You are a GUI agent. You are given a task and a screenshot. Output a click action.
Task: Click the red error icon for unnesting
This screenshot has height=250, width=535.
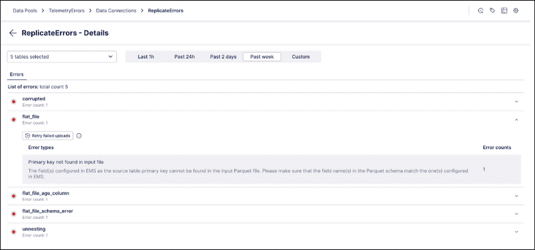pyautogui.click(x=14, y=232)
